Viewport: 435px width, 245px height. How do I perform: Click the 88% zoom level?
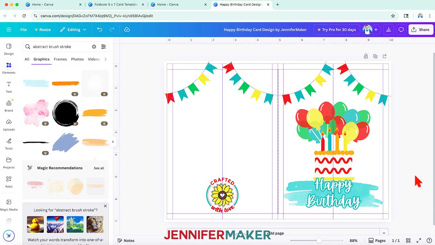click(x=353, y=241)
